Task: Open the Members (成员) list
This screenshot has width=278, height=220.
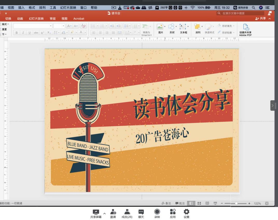Action: click(x=127, y=214)
